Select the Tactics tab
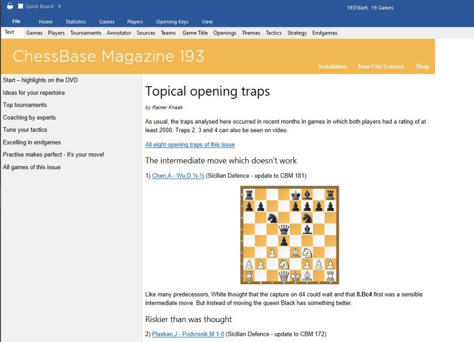474x342 pixels. (273, 33)
